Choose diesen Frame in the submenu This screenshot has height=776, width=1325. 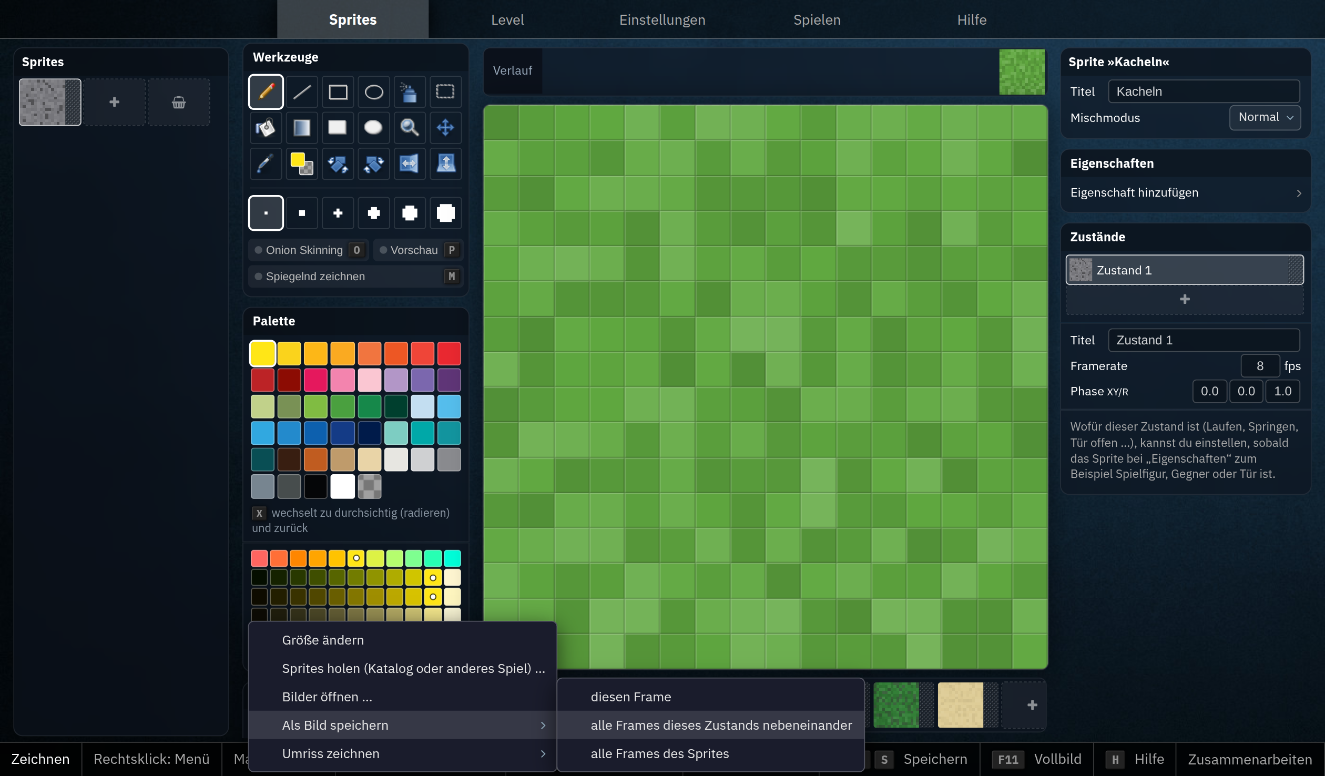[711, 697]
